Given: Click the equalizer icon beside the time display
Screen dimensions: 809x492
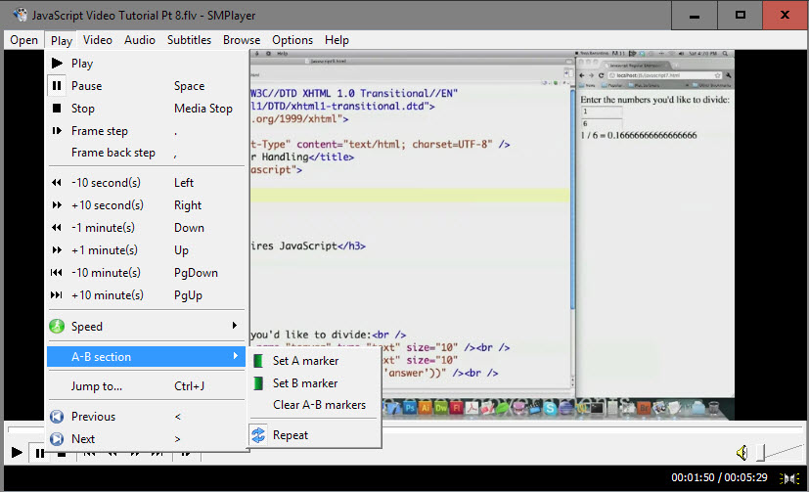Looking at the screenshot, I should [x=788, y=478].
